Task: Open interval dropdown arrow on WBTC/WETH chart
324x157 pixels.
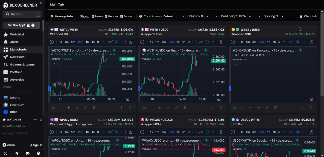Action: click(103, 42)
